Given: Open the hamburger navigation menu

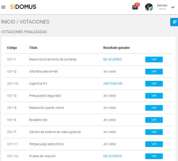Looking at the screenshot, I should (3, 7).
